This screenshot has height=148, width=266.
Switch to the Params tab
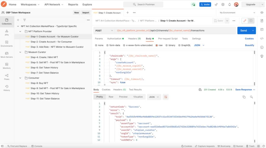coord(99,39)
